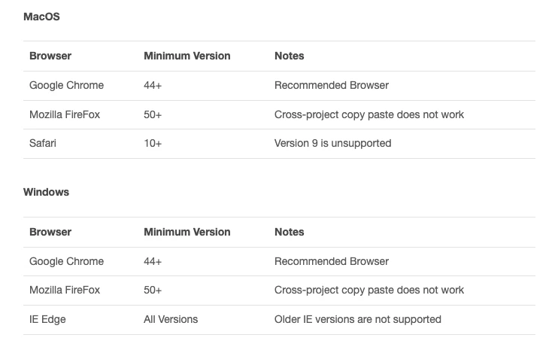Select Mozilla FireFox cell in MacOS table

tap(65, 114)
